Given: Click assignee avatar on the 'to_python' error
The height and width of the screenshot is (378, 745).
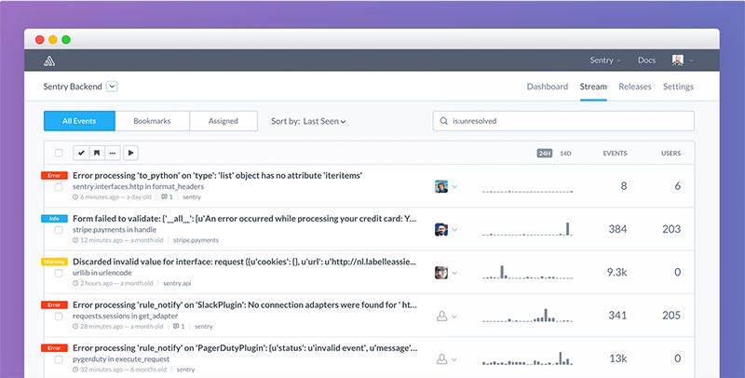Looking at the screenshot, I should [x=441, y=186].
